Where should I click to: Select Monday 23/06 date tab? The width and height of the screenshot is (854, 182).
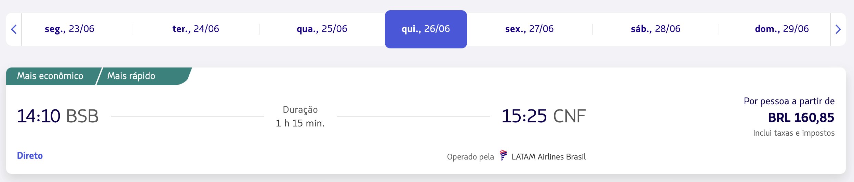point(69,29)
